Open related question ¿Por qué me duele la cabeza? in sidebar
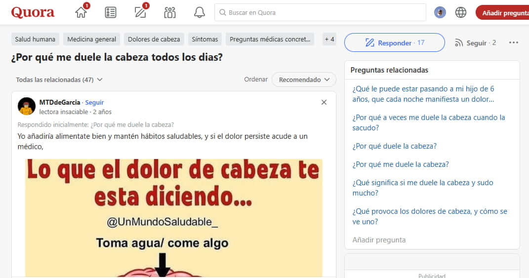Viewport: 529px width, 278px height. point(401,164)
